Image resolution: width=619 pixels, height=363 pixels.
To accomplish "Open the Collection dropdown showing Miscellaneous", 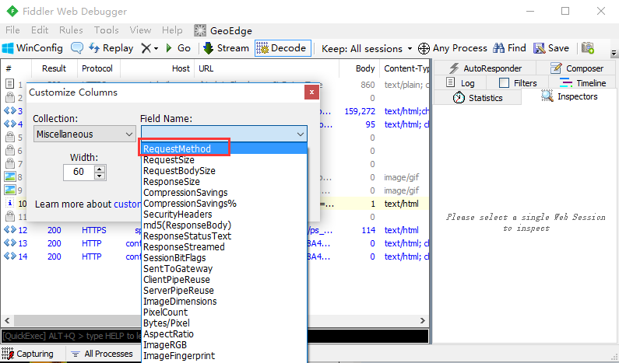I will pyautogui.click(x=84, y=134).
